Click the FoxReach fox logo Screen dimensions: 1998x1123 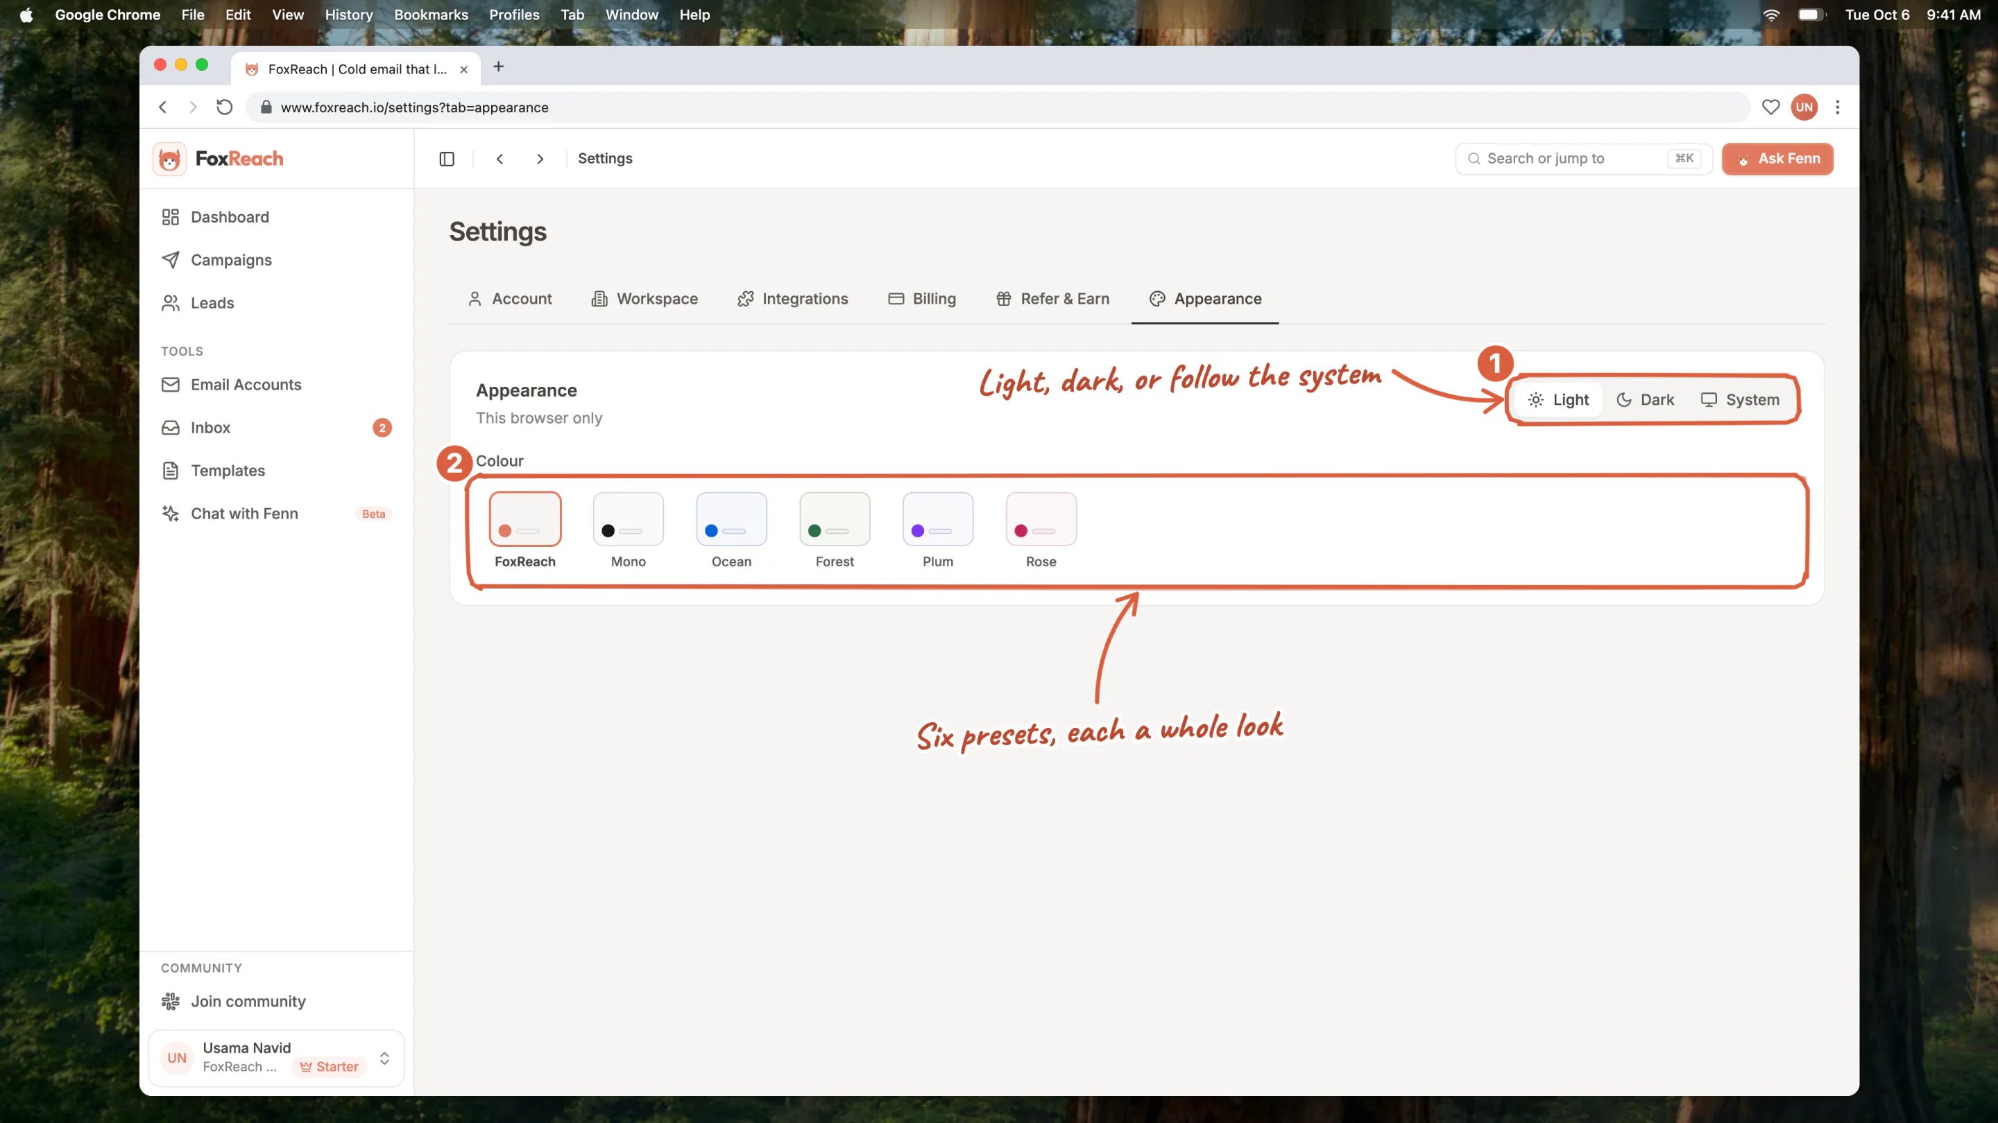point(169,159)
